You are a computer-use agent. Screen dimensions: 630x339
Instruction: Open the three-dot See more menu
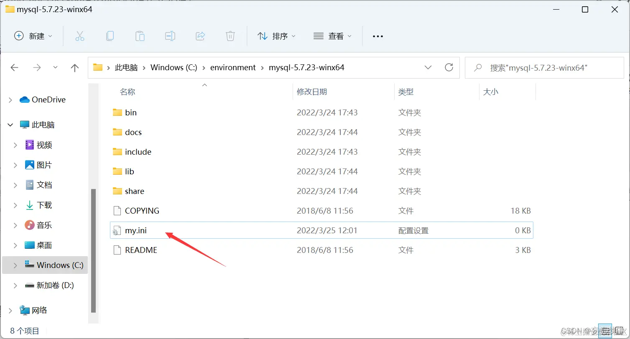(x=378, y=36)
